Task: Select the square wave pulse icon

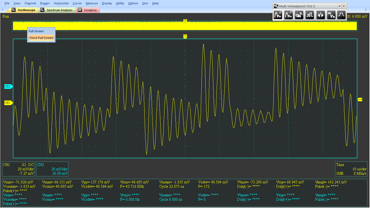Action: click(x=310, y=15)
